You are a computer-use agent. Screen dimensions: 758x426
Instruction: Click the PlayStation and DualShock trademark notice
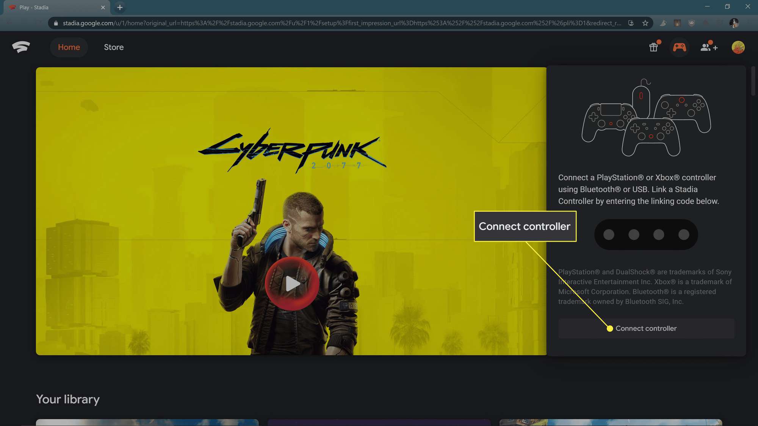tap(645, 287)
